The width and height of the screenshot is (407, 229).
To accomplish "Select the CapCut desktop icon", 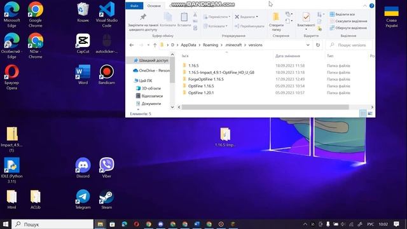I will click(x=83, y=43).
